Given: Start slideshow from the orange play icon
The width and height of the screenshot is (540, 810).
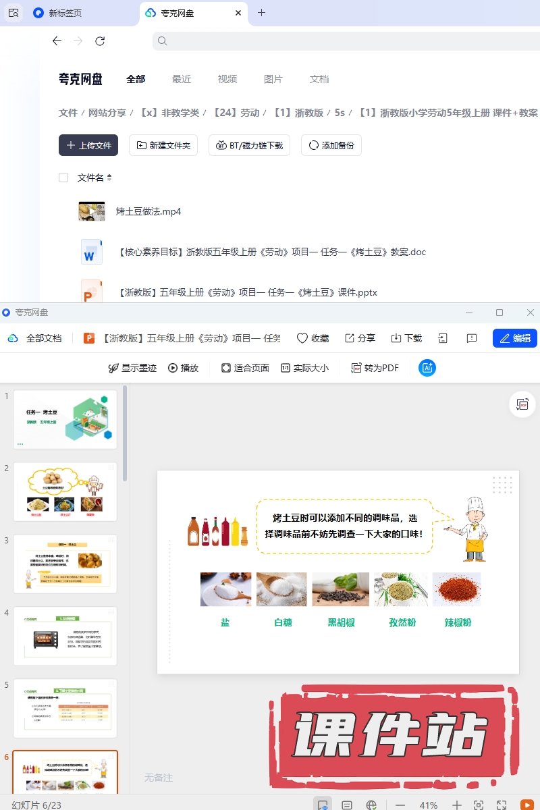Looking at the screenshot, I should point(526,805).
